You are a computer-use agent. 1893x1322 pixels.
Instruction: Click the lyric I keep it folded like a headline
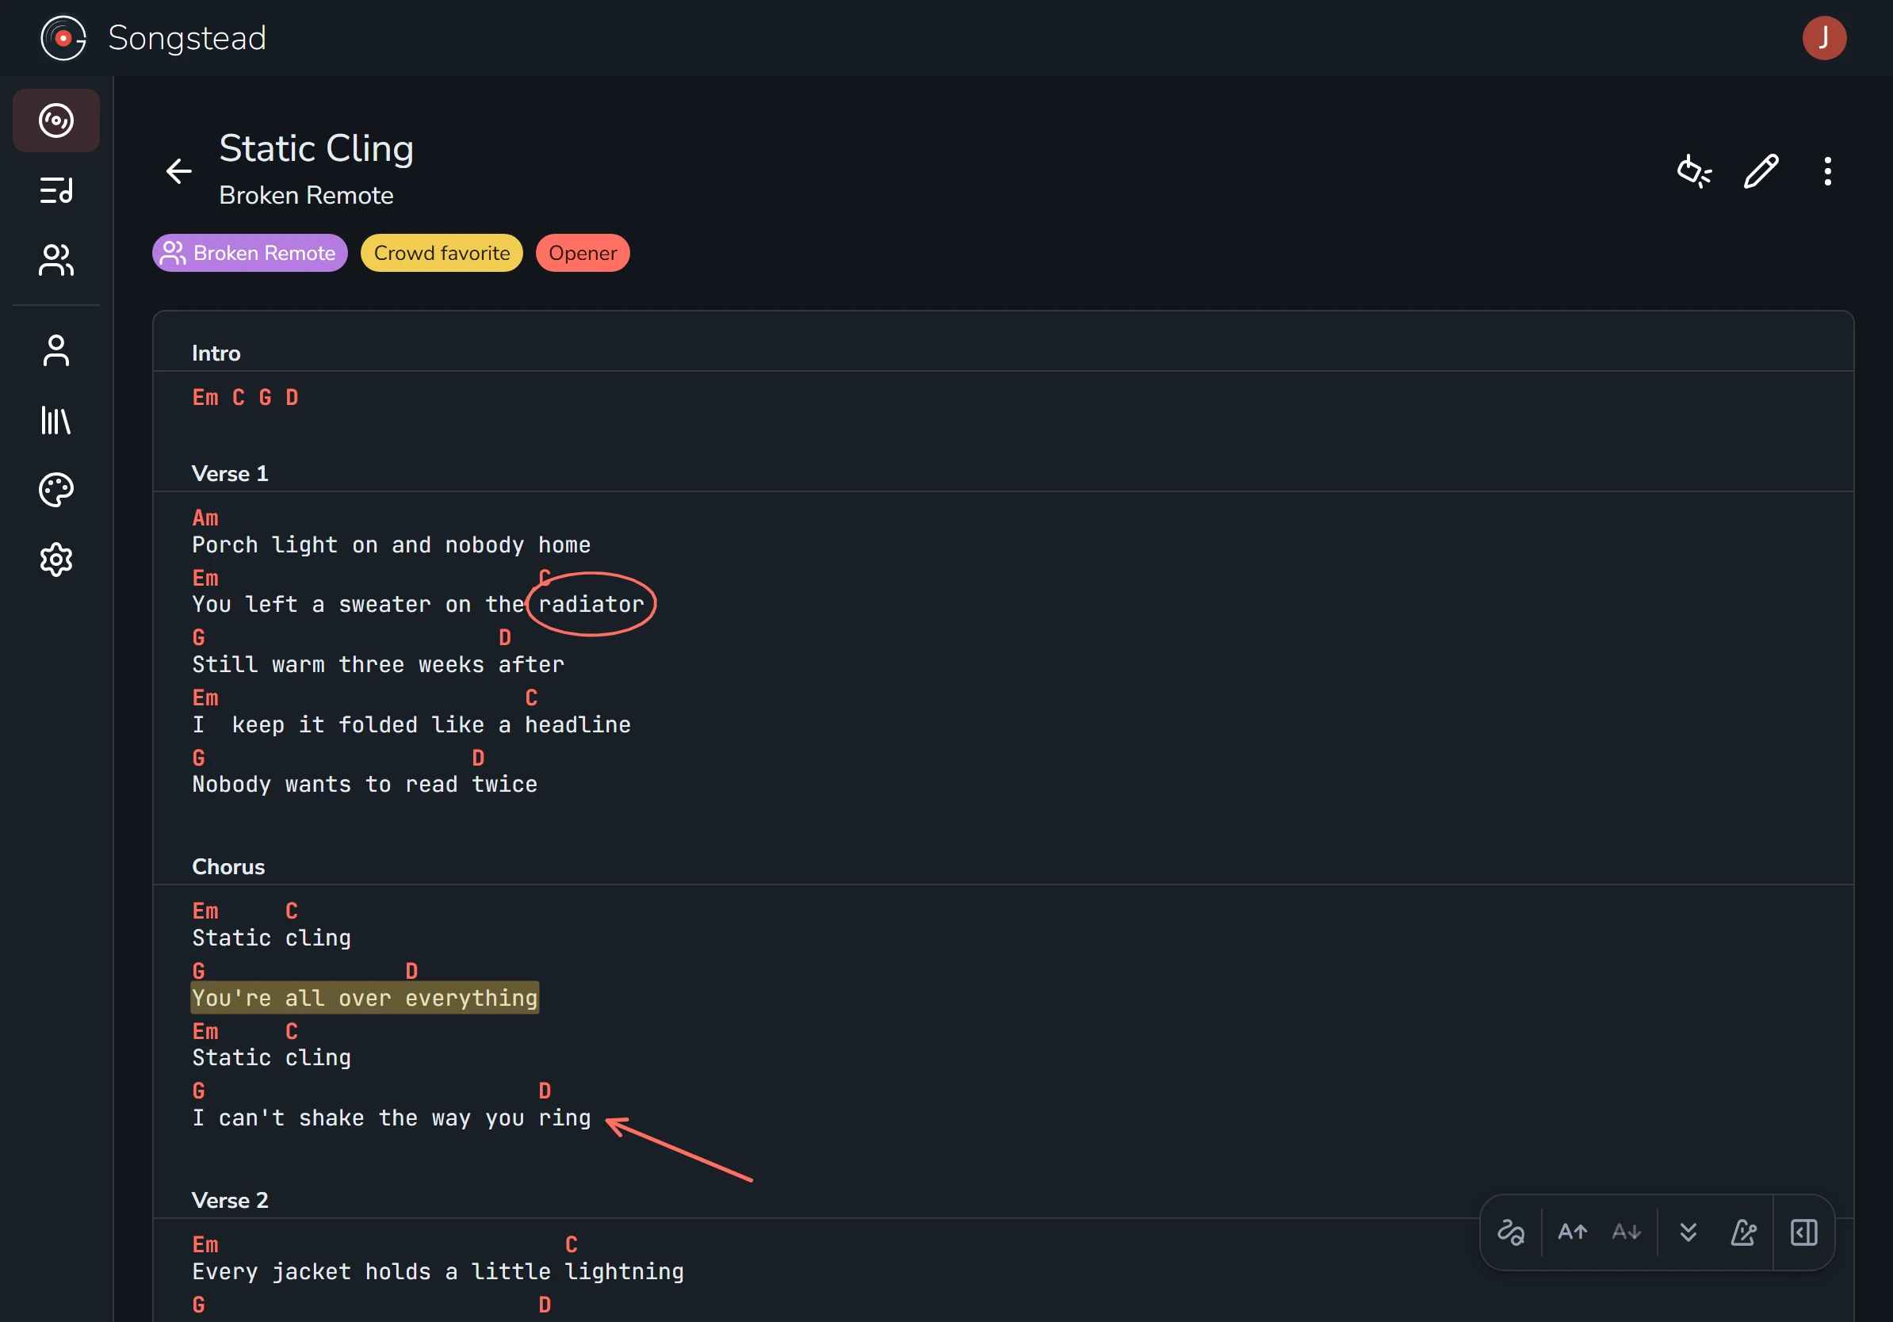411,724
